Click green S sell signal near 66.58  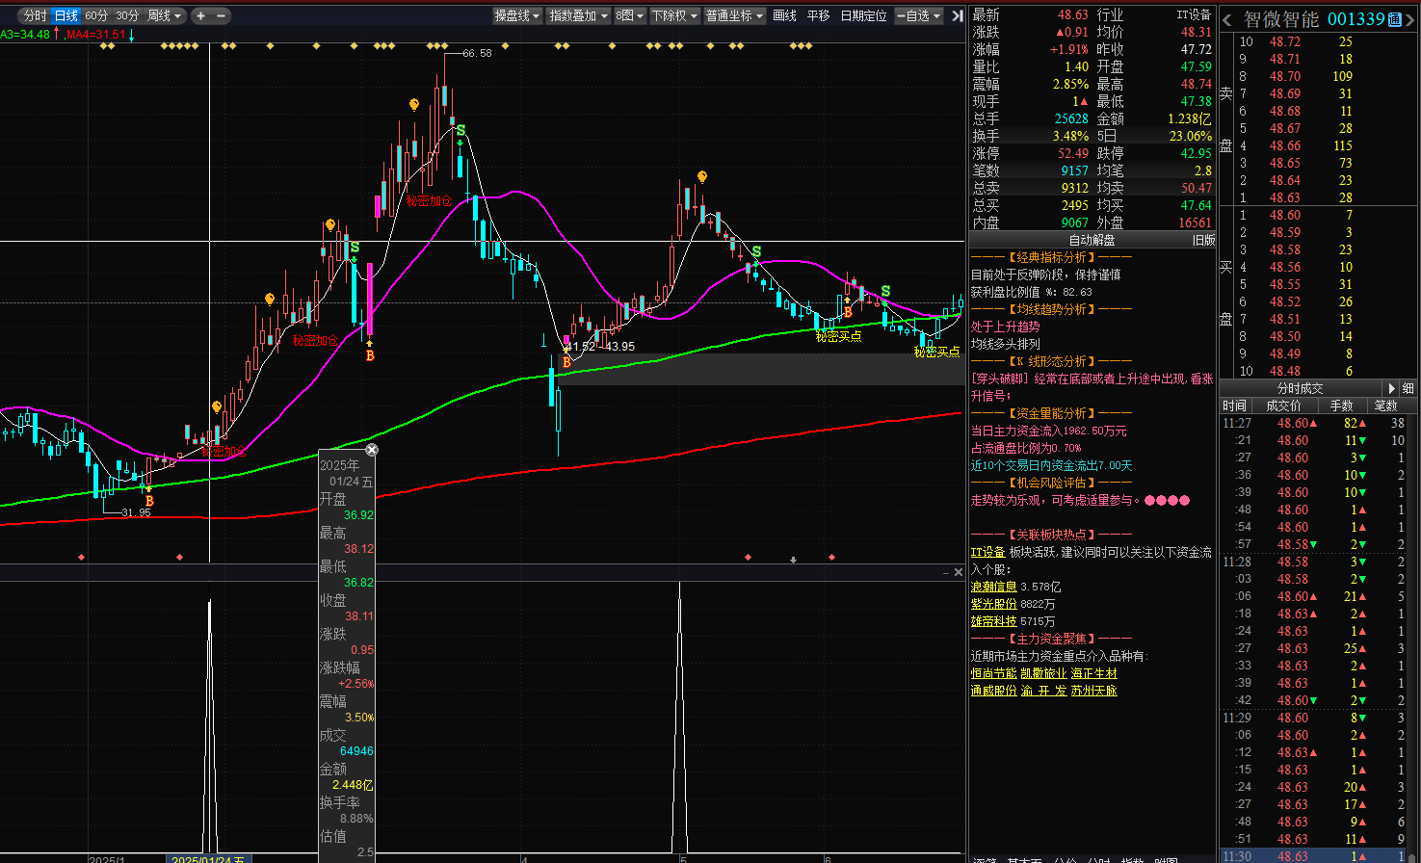click(461, 130)
